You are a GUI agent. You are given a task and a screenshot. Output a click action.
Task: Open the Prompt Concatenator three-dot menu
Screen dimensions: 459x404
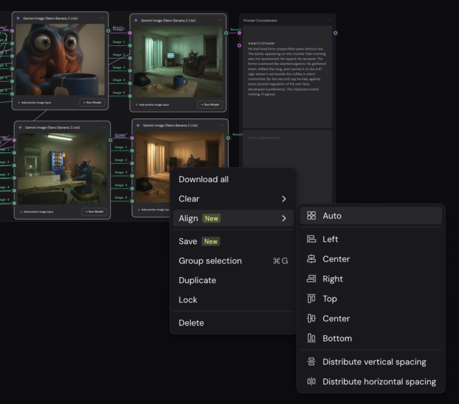click(329, 20)
